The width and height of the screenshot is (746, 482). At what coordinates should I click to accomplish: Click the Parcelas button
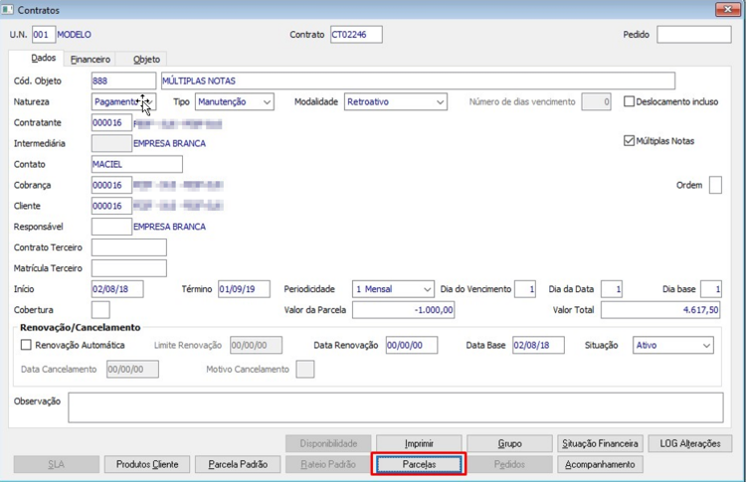(419, 464)
